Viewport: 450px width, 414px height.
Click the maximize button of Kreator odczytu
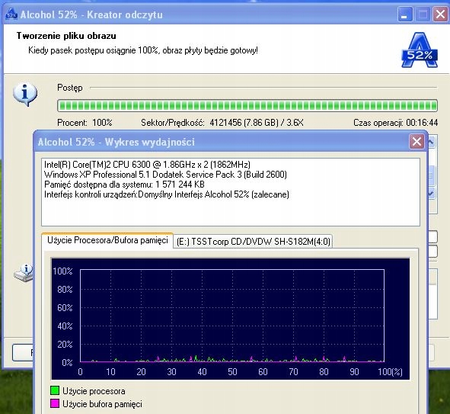[x=423, y=14]
